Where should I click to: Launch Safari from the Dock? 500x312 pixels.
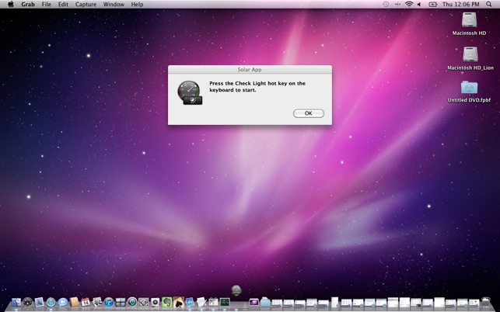[x=51, y=302]
